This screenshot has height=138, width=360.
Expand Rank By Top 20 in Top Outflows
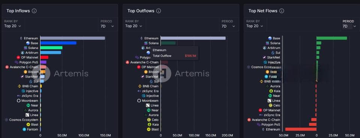pos(133,26)
